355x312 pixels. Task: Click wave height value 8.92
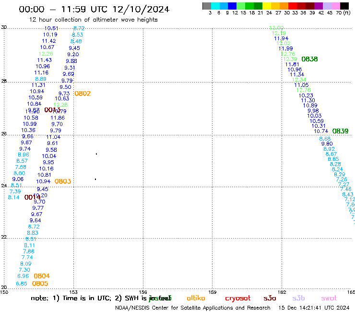[329, 149]
